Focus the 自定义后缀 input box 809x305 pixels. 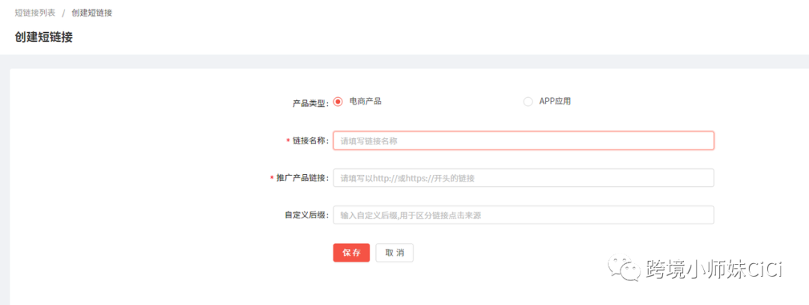click(x=523, y=215)
